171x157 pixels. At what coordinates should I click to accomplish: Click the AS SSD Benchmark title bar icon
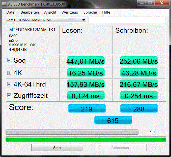point(4,4)
